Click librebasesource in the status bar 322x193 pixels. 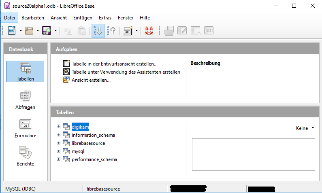pyautogui.click(x=103, y=189)
